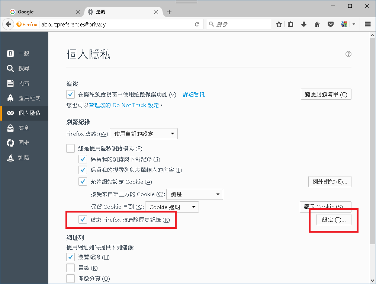Open the Cookie 過期 dropdown

pos(172,207)
